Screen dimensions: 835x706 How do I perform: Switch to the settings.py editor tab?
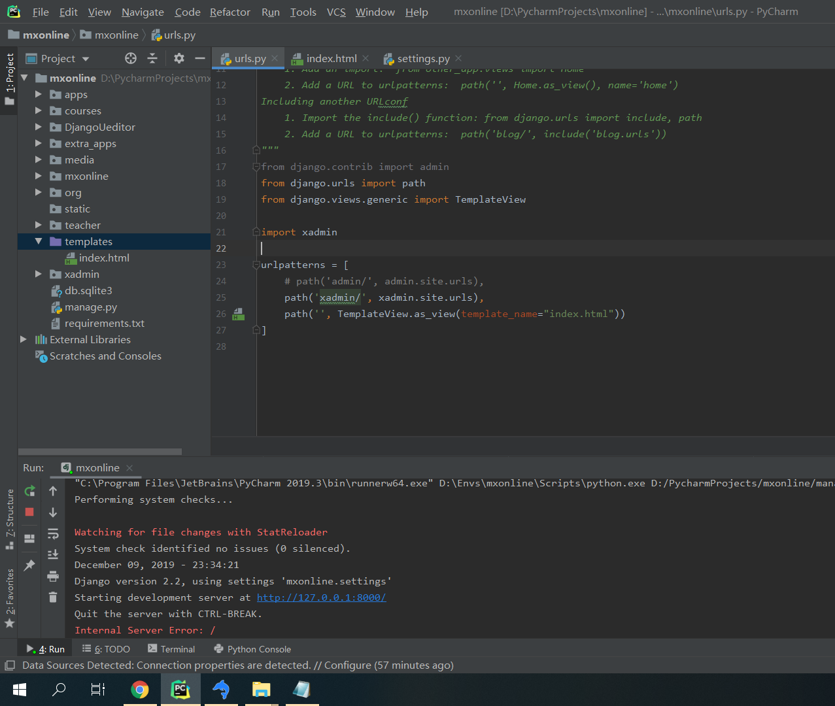(422, 59)
